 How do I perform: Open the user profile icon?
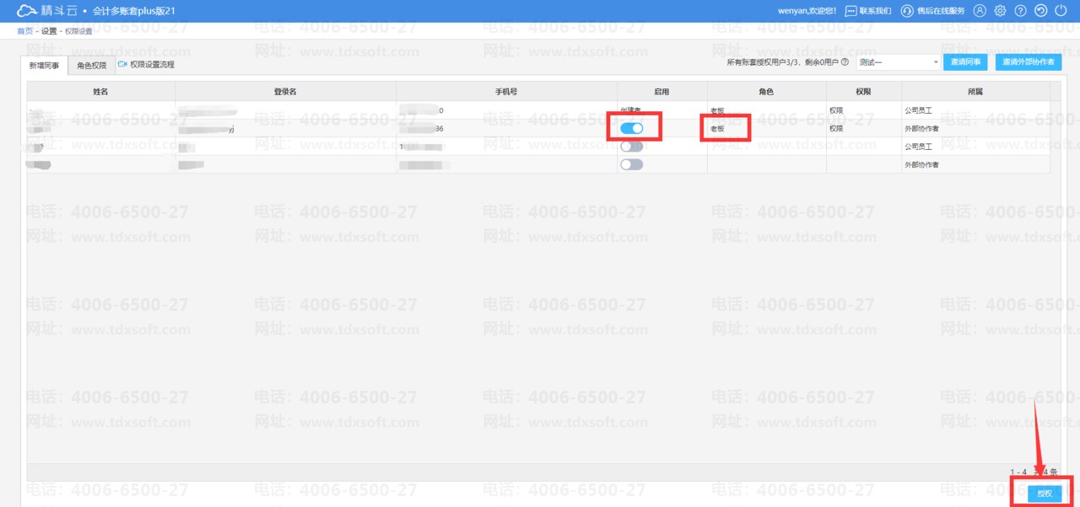pos(980,11)
